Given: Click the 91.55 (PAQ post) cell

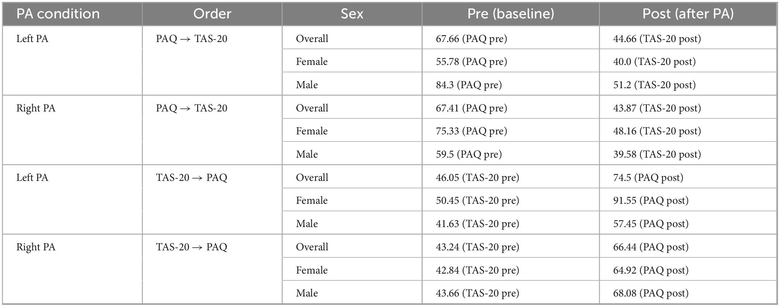Looking at the screenshot, I should 651,200.
